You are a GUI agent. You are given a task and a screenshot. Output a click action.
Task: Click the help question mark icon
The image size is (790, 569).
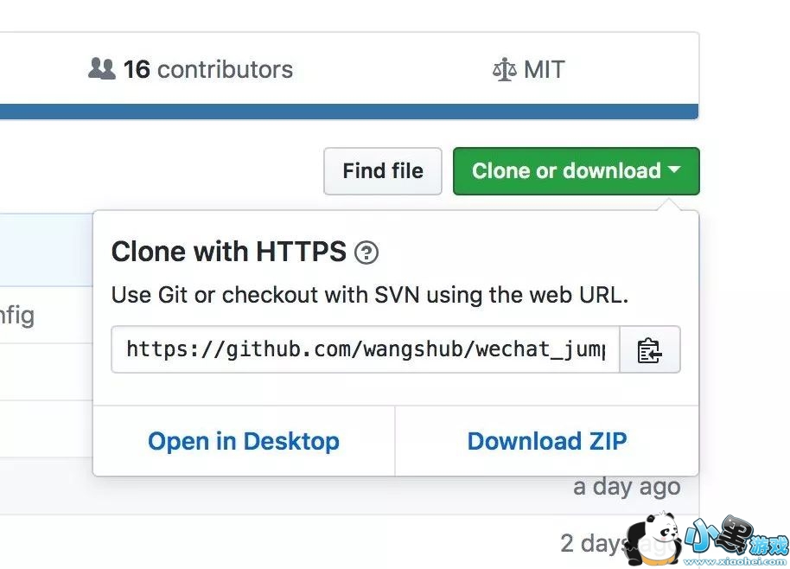(x=366, y=253)
